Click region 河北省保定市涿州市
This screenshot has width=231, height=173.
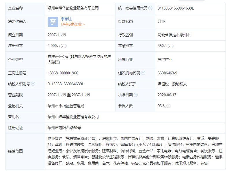(174, 35)
